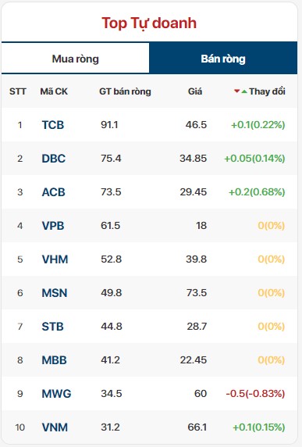
Task: Click the VPB ticker symbol
Action: pyautogui.click(x=53, y=226)
